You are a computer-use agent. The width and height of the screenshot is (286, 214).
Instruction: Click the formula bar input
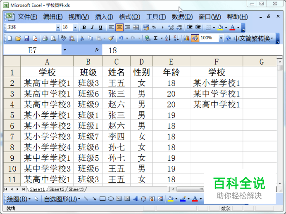pyautogui.click(x=191, y=50)
